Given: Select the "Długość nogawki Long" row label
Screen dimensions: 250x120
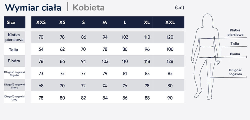Looking at the screenshot, I should (14, 98).
